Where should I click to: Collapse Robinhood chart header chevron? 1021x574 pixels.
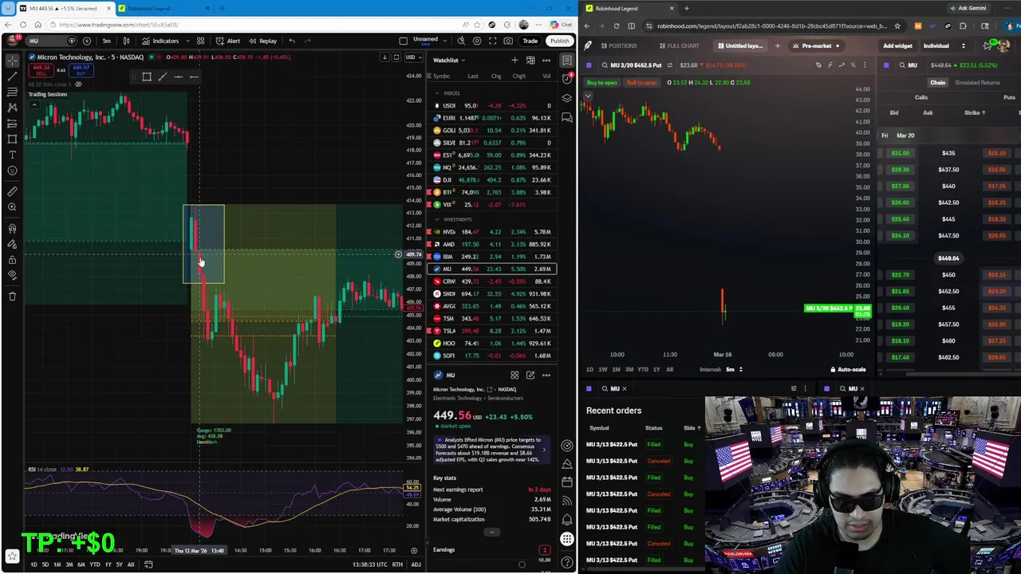(588, 96)
